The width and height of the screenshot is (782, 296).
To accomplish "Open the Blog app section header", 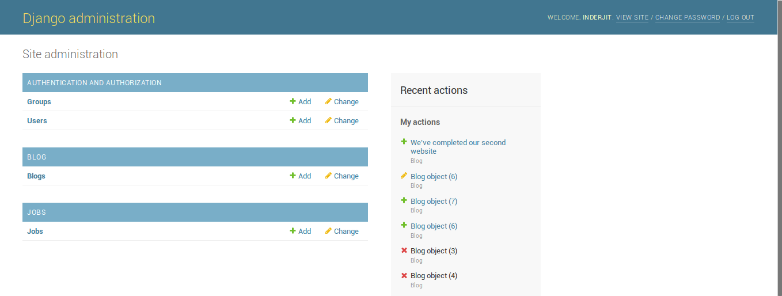I will (37, 157).
